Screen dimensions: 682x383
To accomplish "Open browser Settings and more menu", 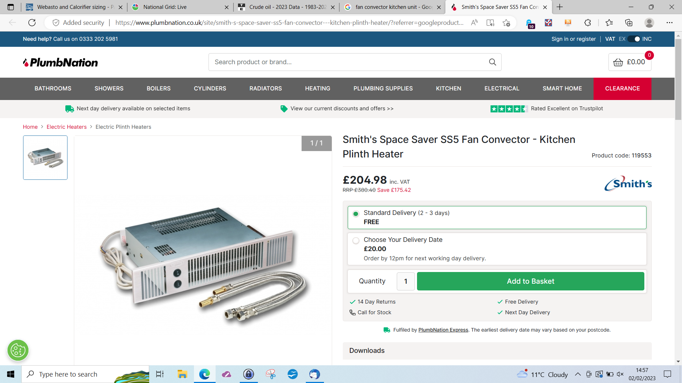I will coord(670,23).
